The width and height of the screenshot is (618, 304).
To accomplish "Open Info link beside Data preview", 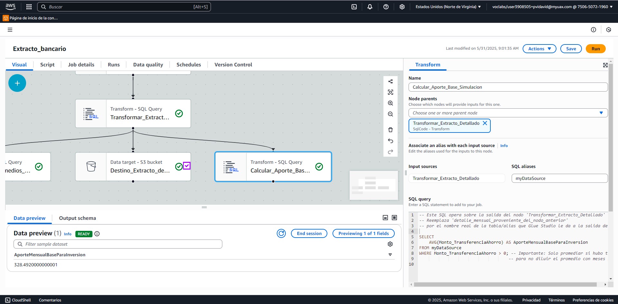I will [68, 234].
